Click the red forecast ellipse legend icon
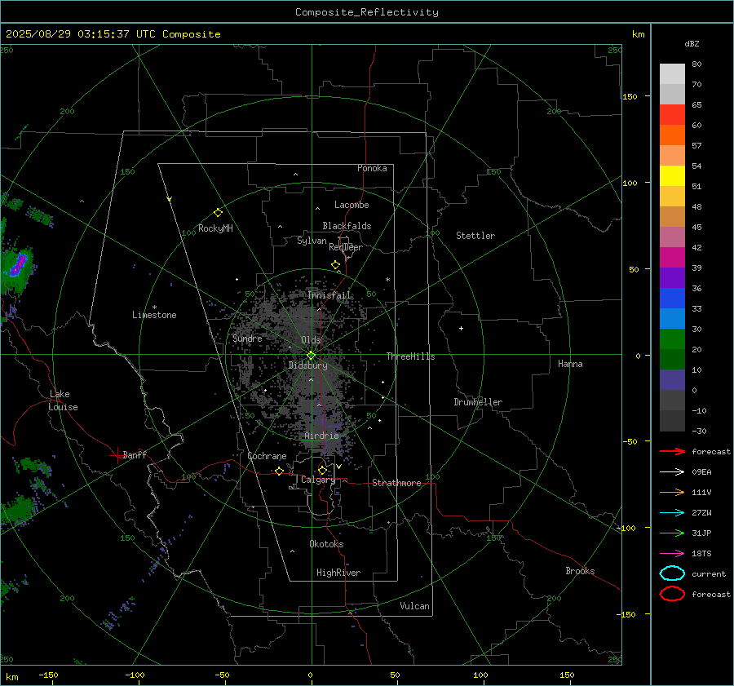 [672, 594]
